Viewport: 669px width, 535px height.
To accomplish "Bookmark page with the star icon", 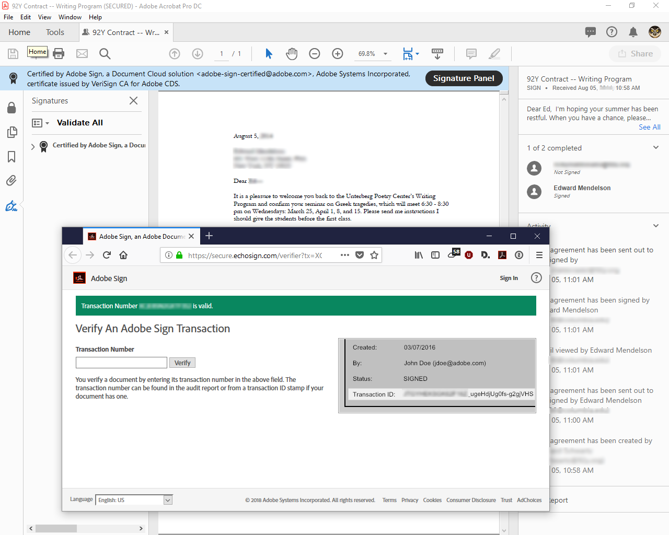I will tap(374, 255).
